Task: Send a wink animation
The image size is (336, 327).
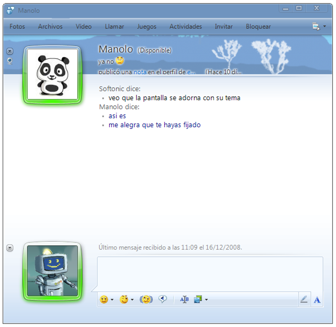Action: coord(124,299)
